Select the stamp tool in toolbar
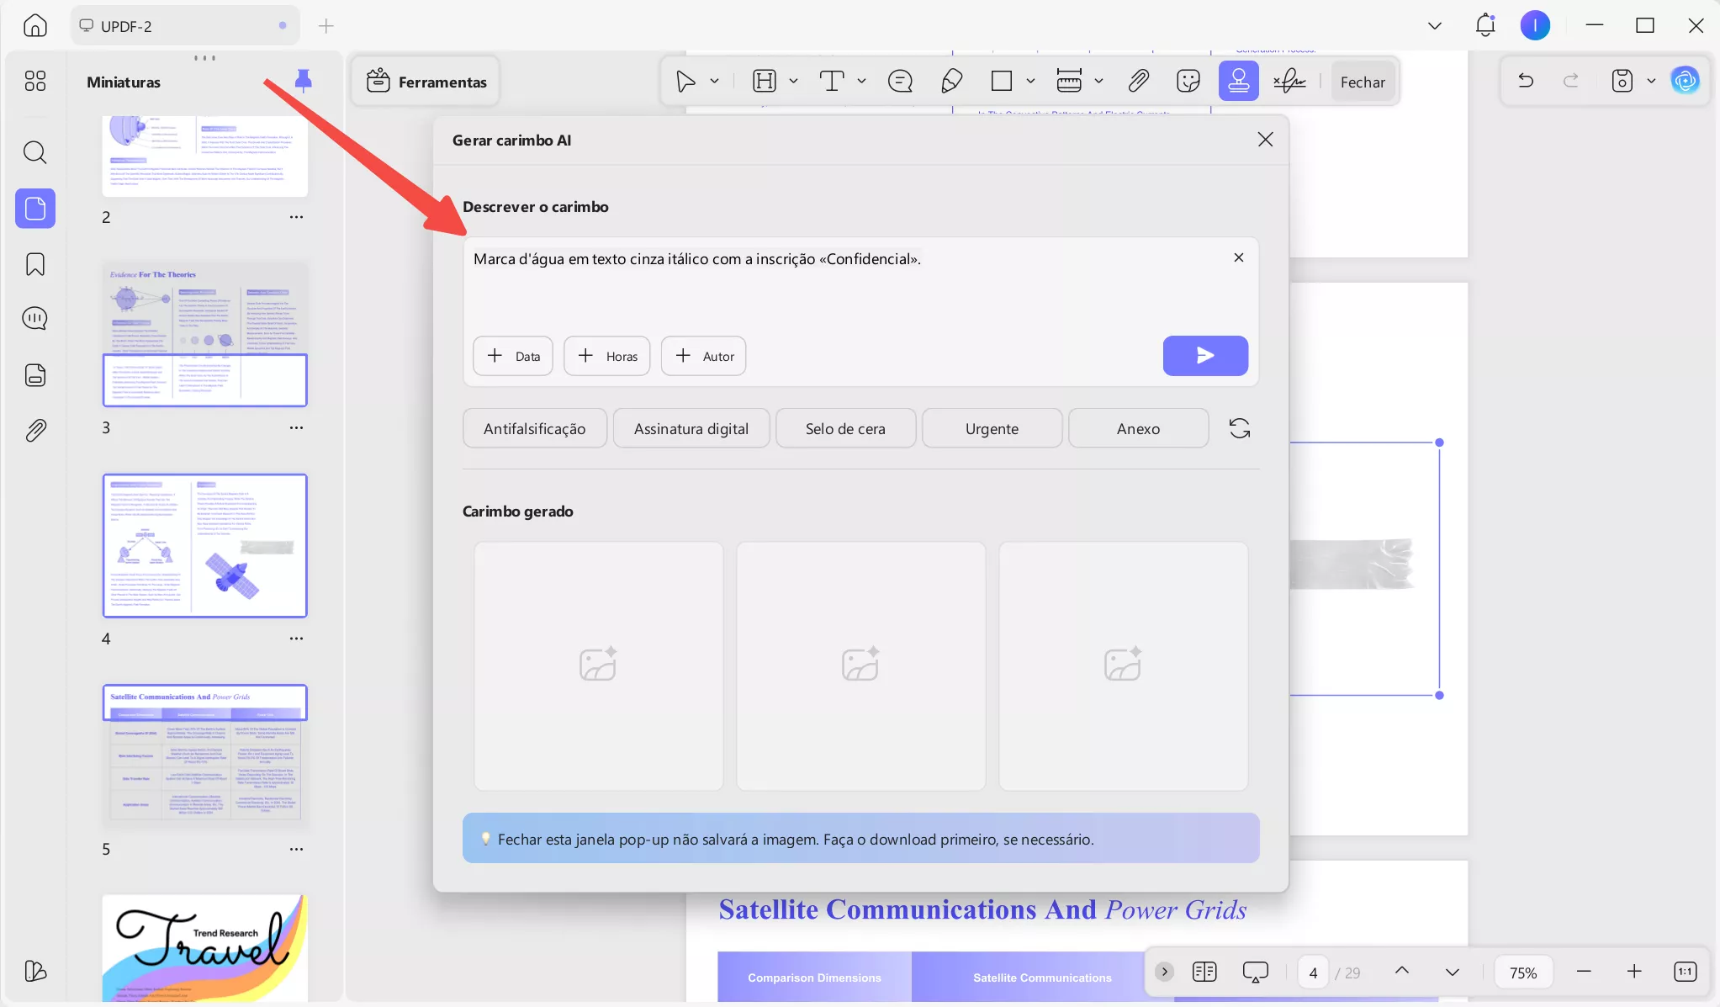The image size is (1720, 1007). tap(1238, 82)
